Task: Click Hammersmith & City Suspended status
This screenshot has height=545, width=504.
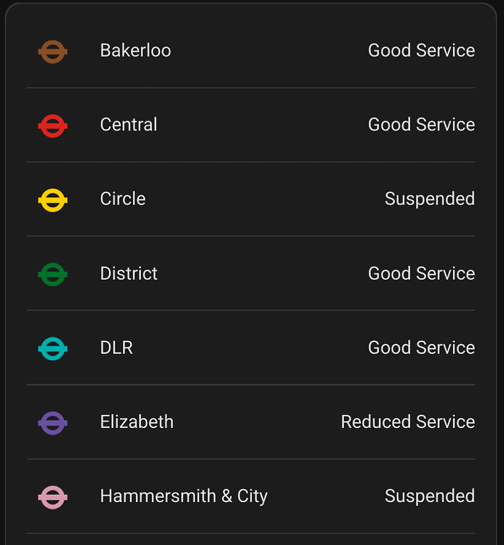Action: [x=430, y=496]
